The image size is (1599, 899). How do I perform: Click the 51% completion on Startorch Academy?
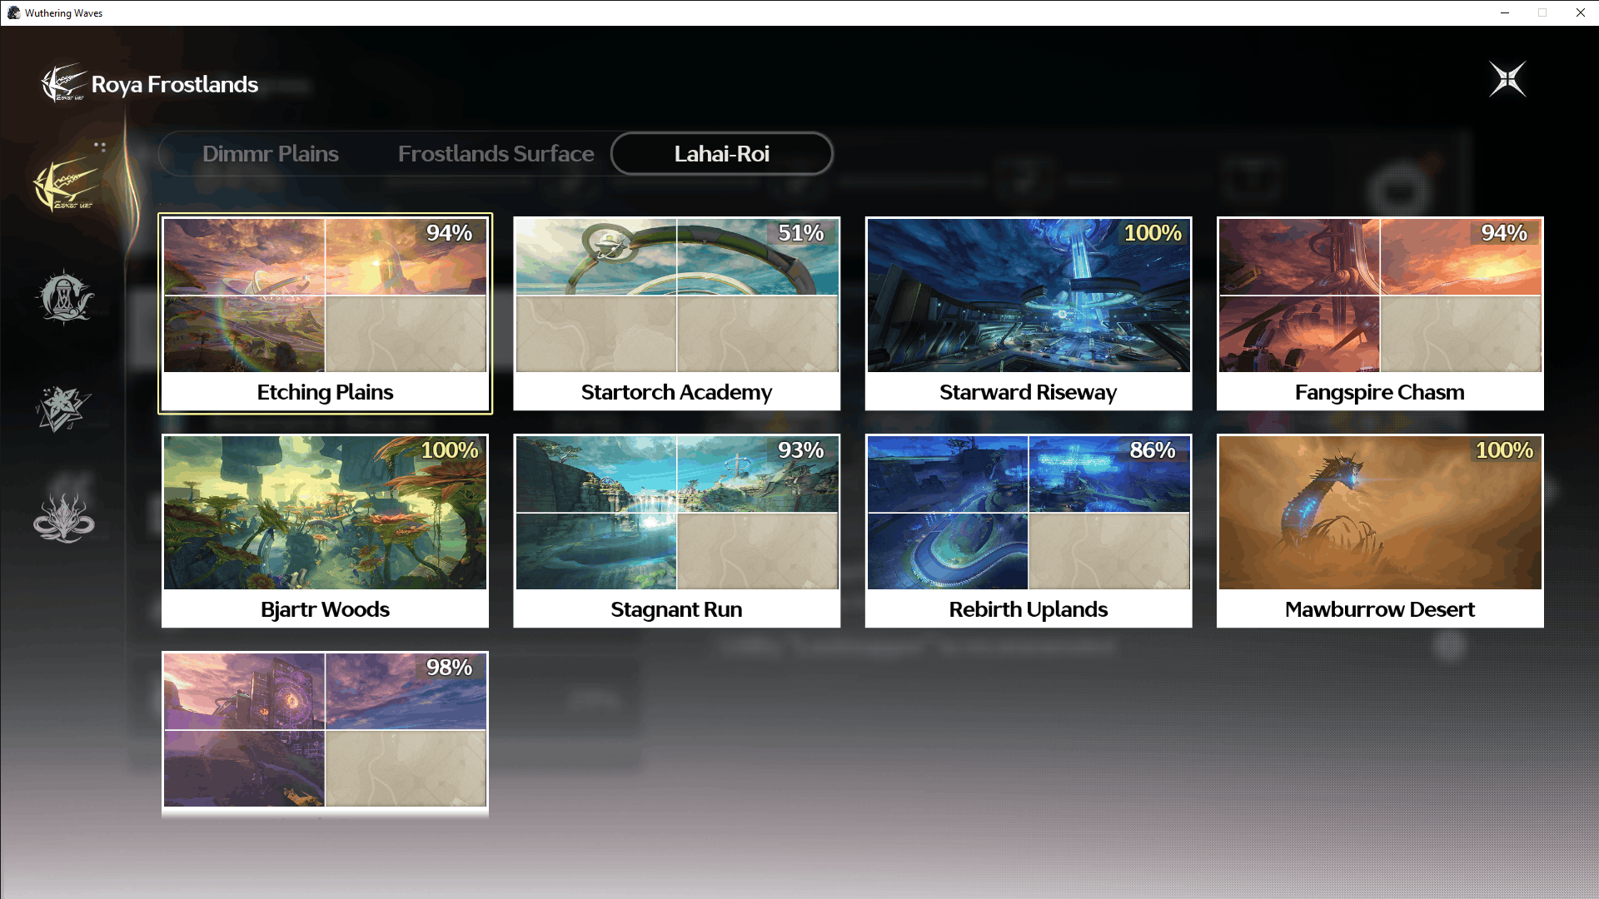[x=800, y=233]
